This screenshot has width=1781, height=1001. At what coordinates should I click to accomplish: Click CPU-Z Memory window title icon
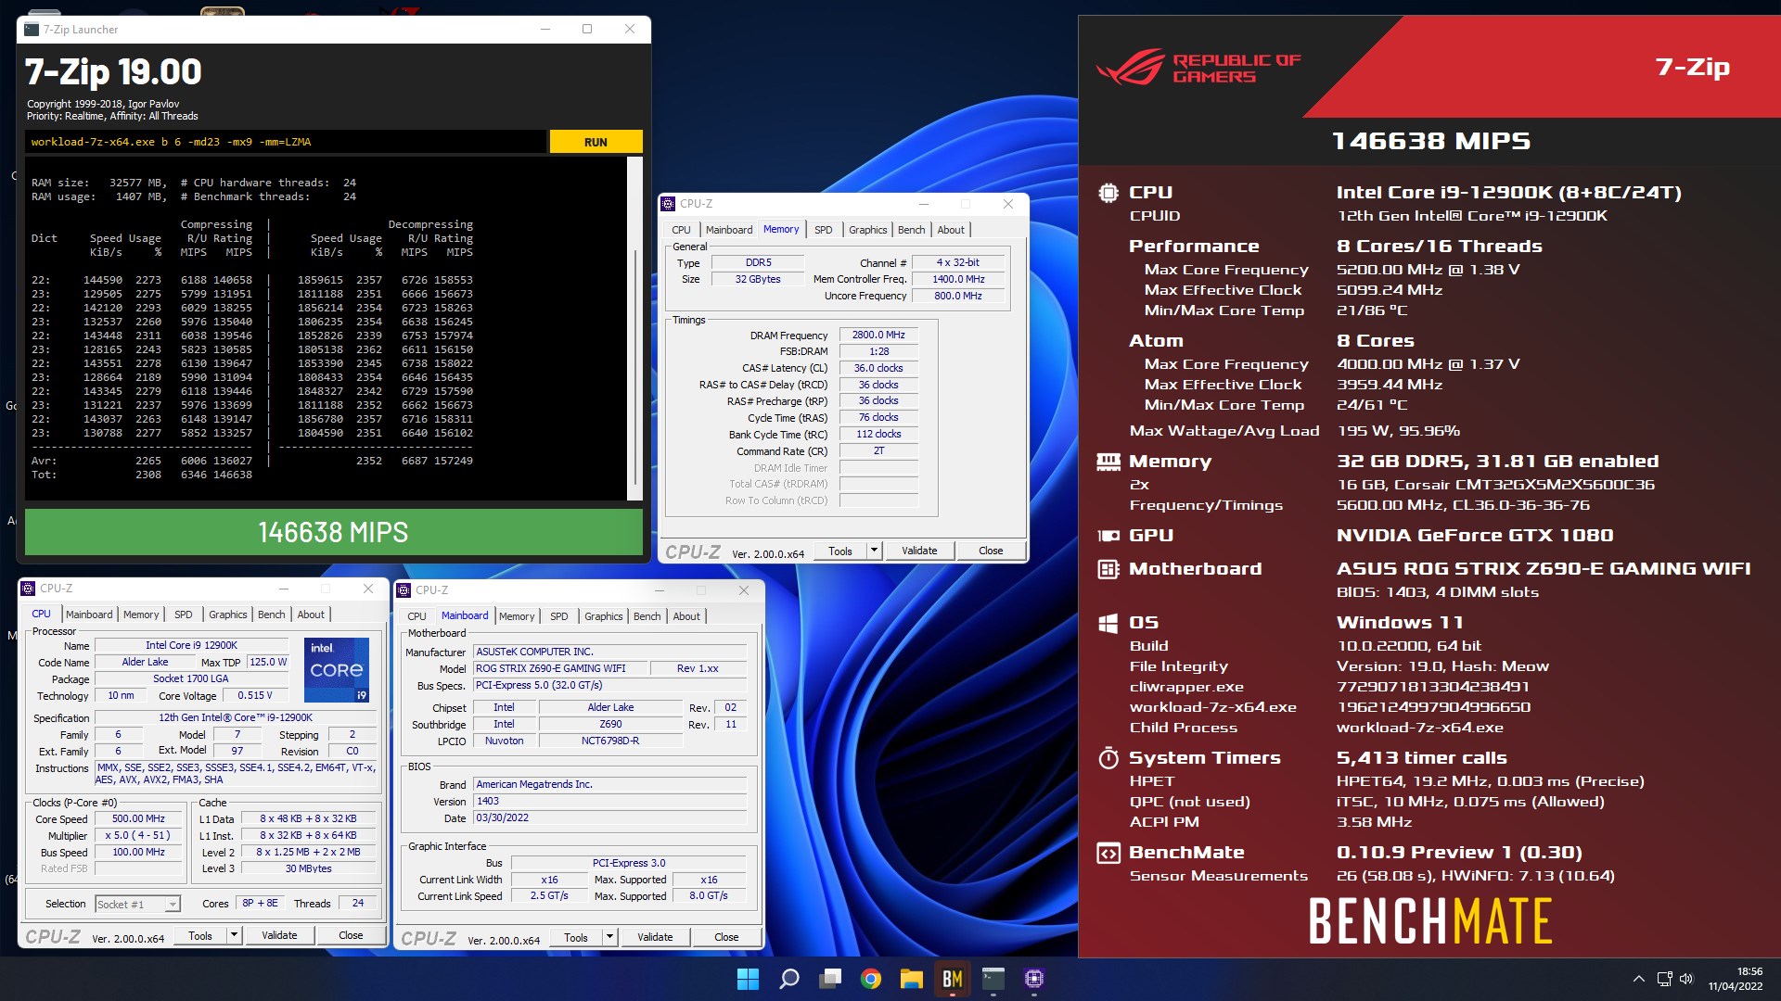click(668, 204)
